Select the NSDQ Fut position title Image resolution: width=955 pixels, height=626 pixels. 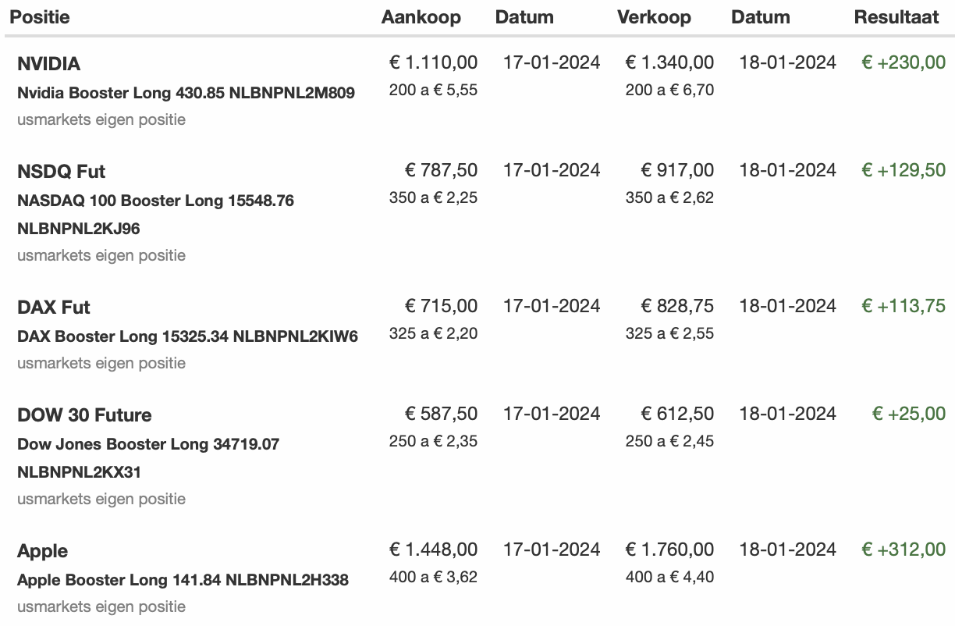click(x=61, y=172)
